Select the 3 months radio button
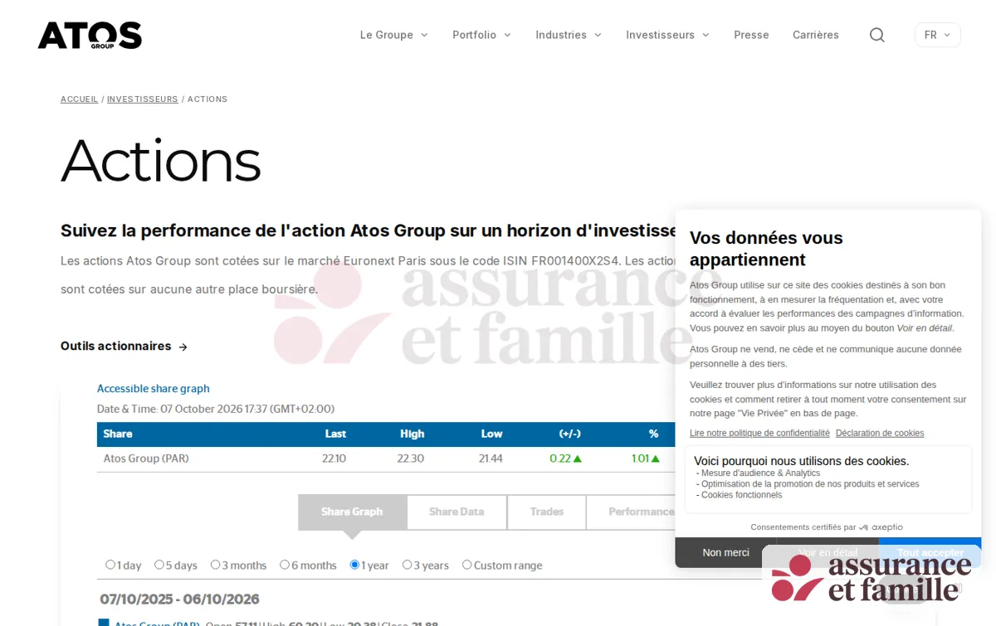This screenshot has width=996, height=626. tap(216, 565)
